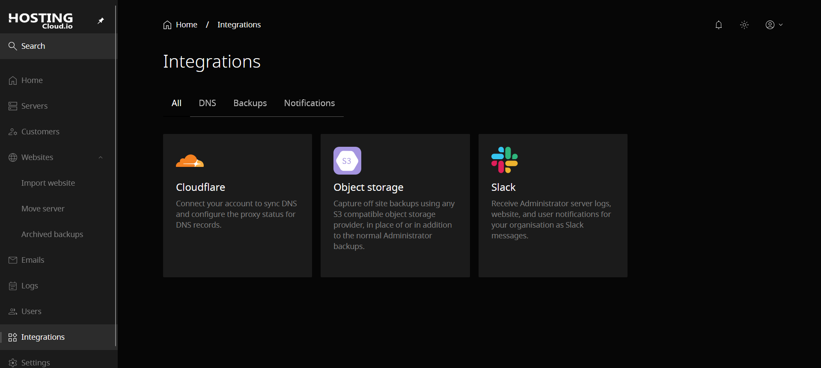
Task: Select the Notifications tab
Action: (309, 103)
